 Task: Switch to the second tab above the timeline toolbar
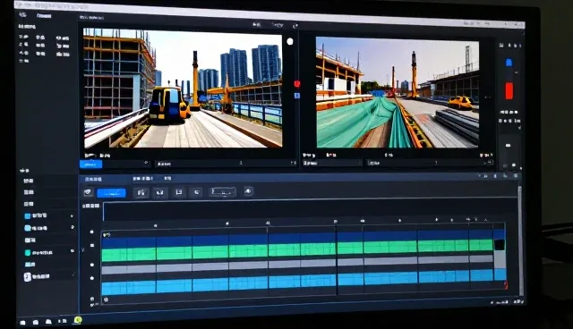coord(143,179)
